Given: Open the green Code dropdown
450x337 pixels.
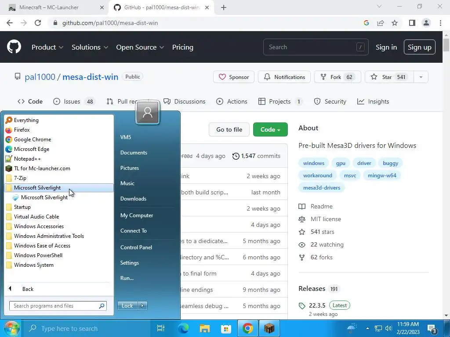Looking at the screenshot, I should pyautogui.click(x=270, y=129).
